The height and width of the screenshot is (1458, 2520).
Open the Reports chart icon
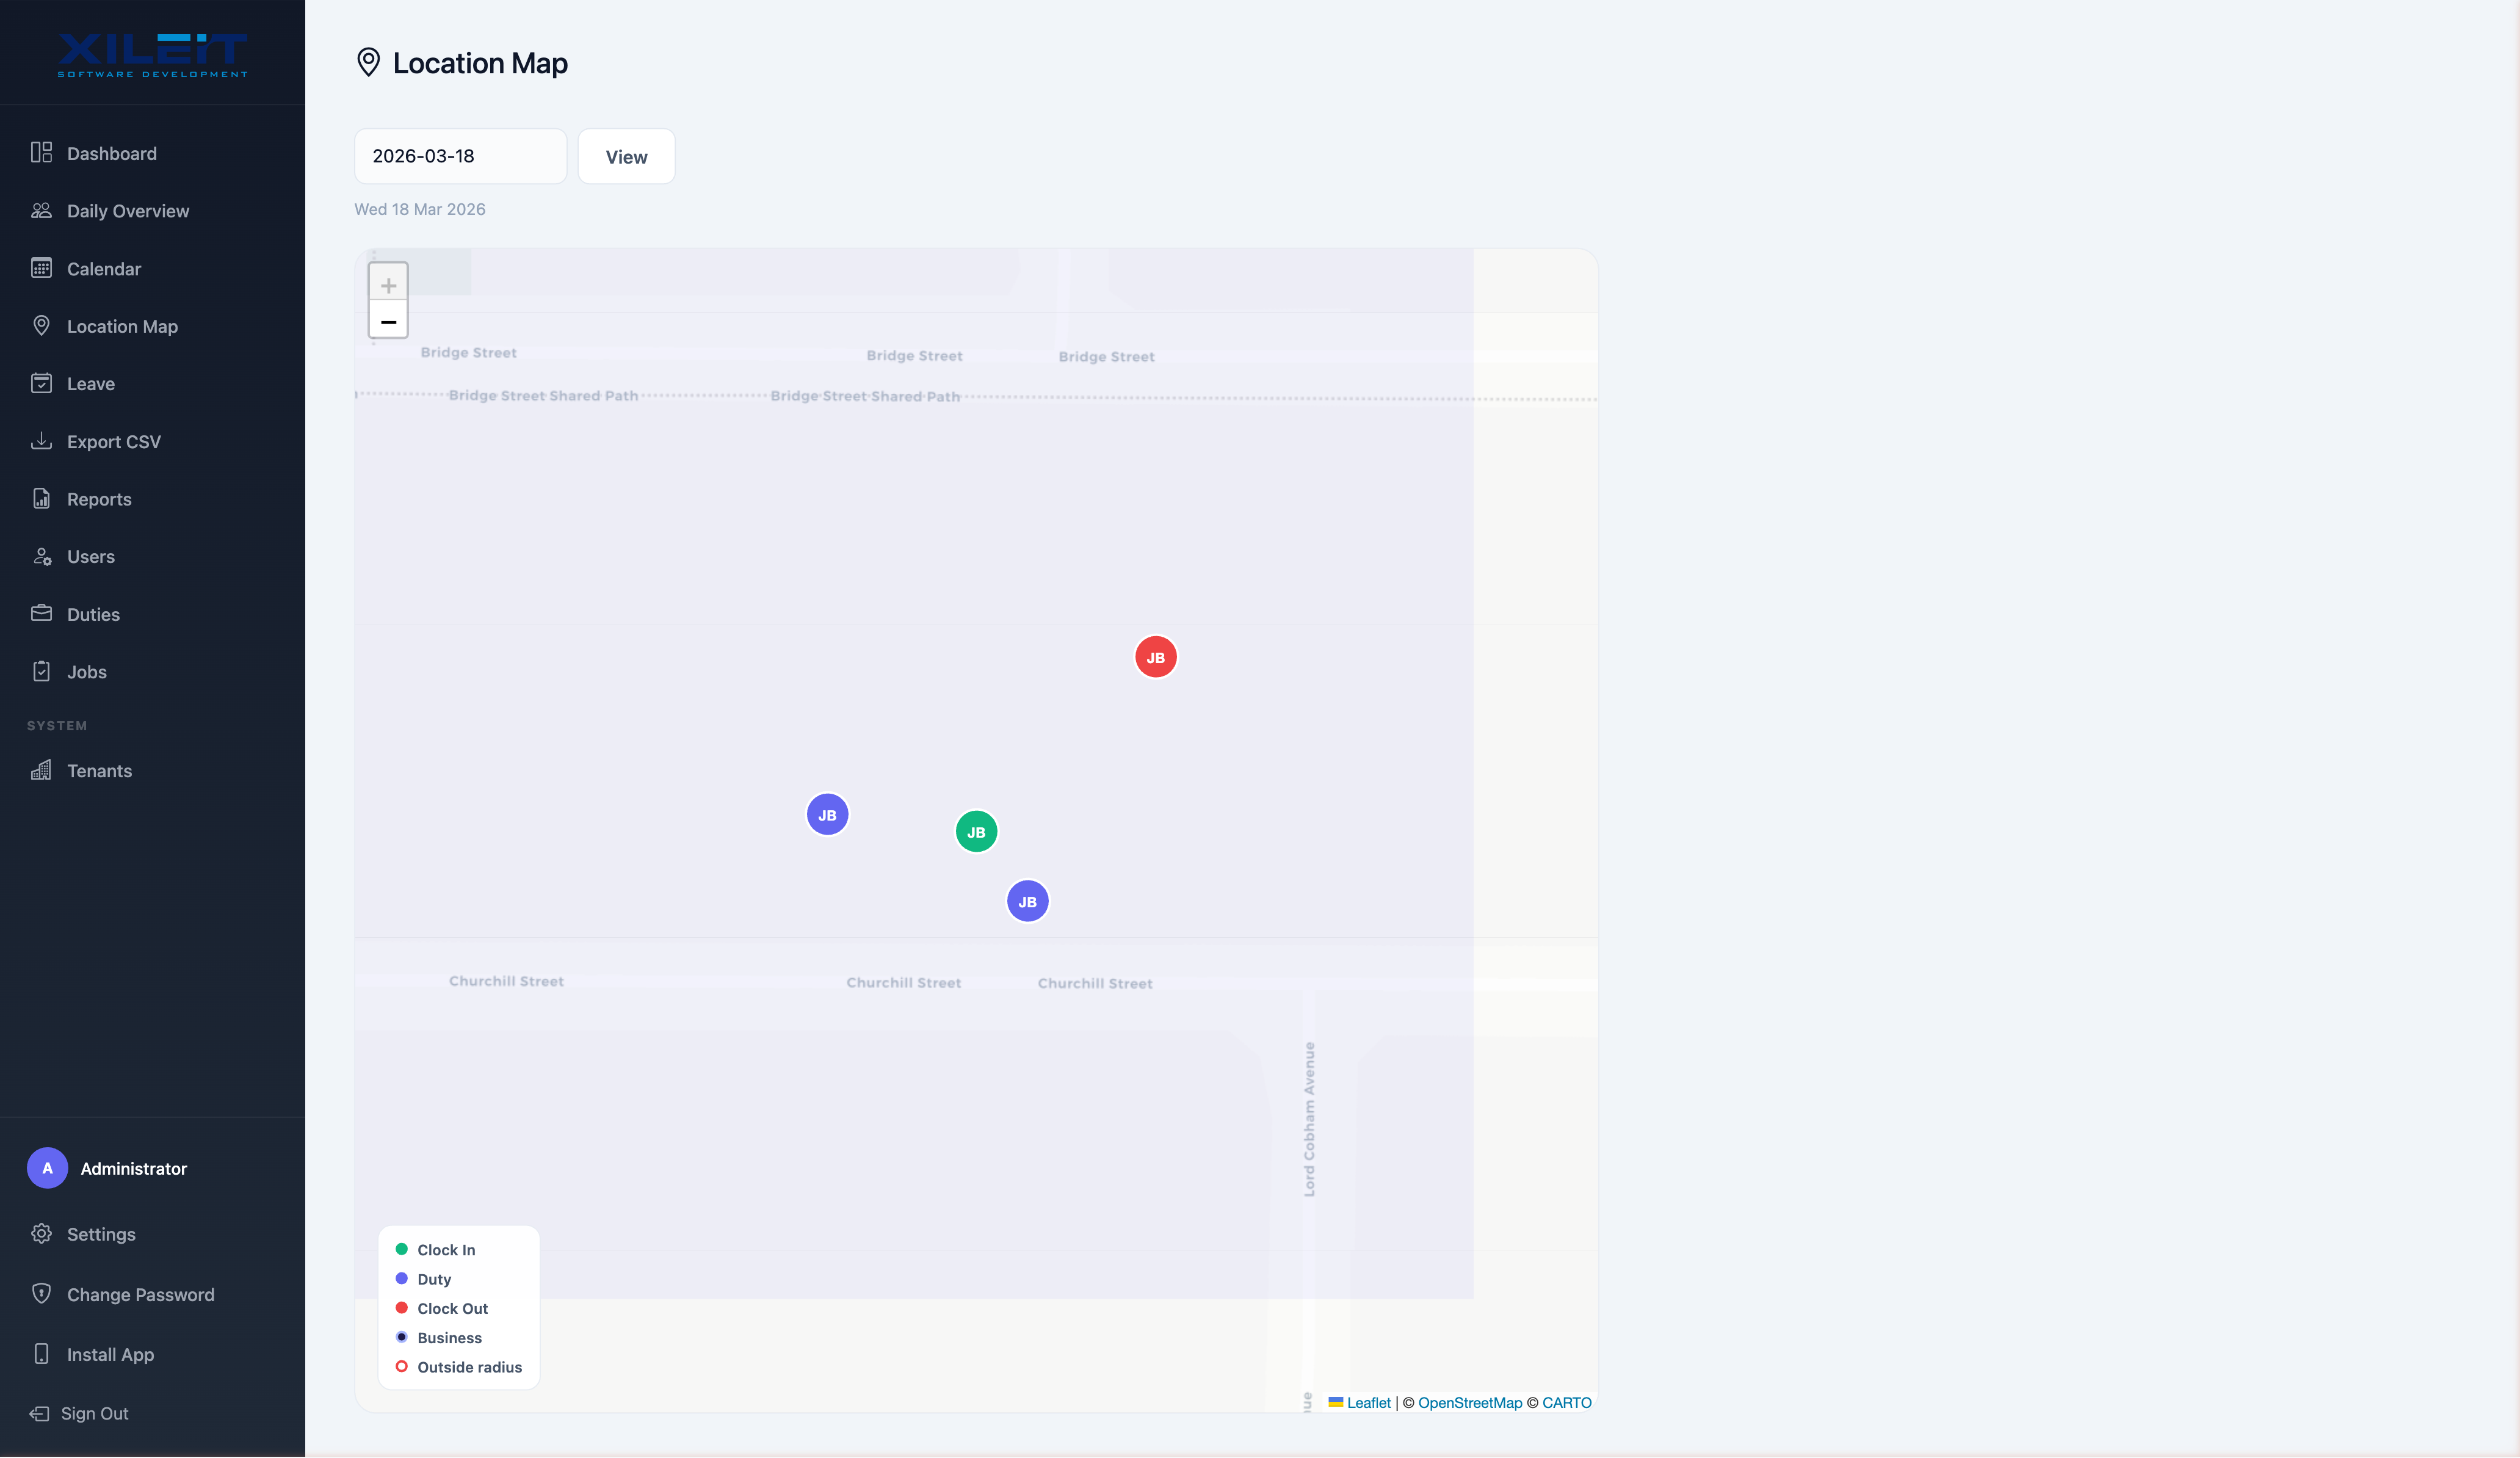[41, 499]
